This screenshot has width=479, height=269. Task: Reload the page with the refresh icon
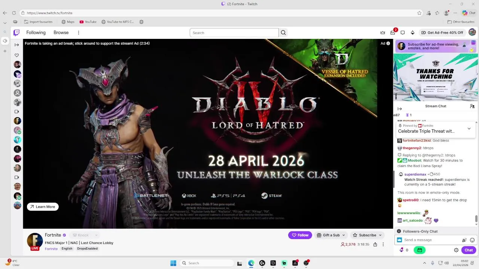(14, 13)
